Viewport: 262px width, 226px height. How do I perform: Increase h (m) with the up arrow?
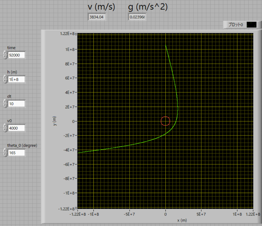tap(5, 77)
